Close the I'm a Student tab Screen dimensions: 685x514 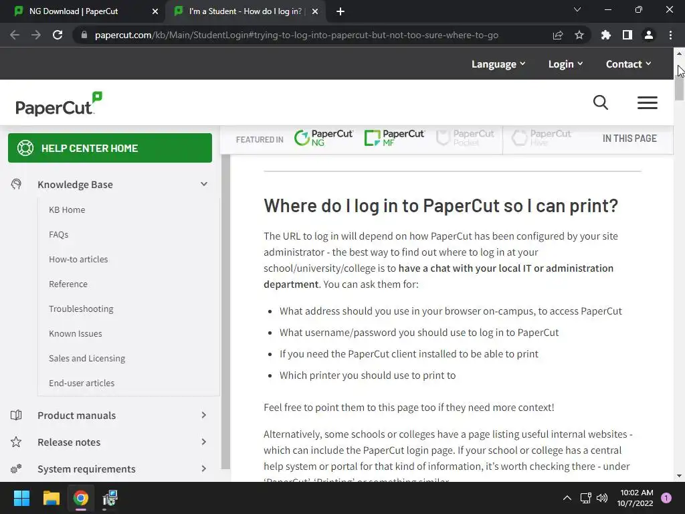(x=315, y=11)
